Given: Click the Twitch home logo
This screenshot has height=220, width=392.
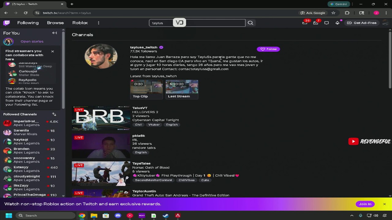Looking at the screenshot, I should (x=6, y=23).
